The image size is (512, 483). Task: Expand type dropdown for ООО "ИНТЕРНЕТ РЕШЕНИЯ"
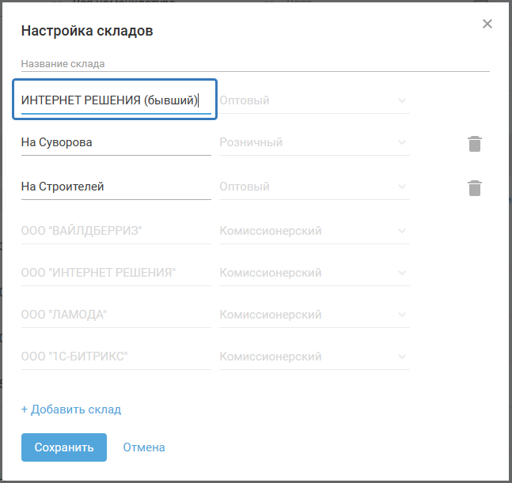314,273
